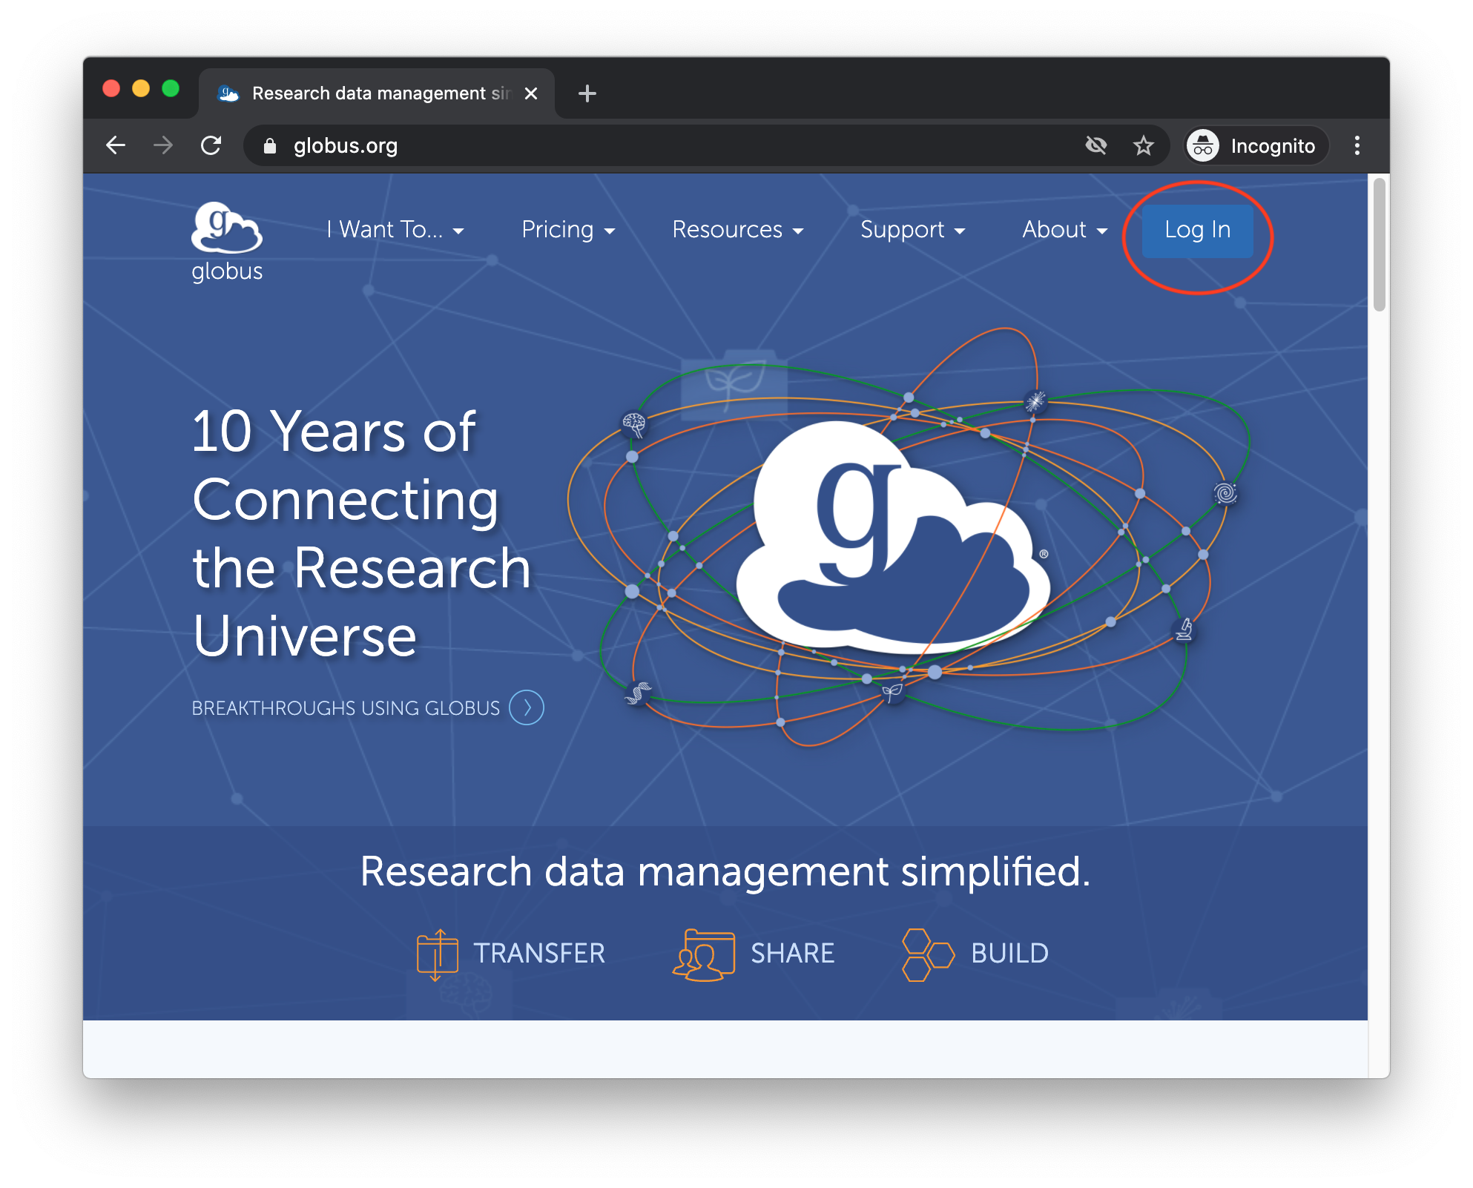Click the Share people folder icon
The height and width of the screenshot is (1188, 1473).
(x=703, y=954)
